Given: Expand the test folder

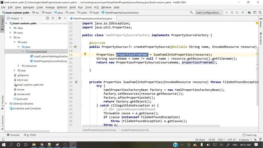Looking at the screenshot, I should tap(14, 70).
